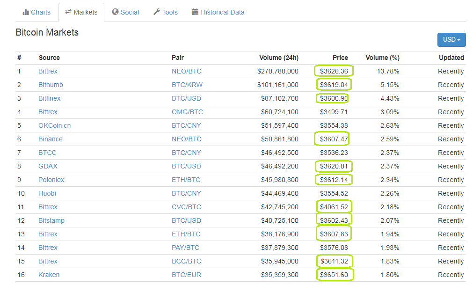Click the BTC/KRW pair link
The height and width of the screenshot is (285, 473).
(187, 85)
